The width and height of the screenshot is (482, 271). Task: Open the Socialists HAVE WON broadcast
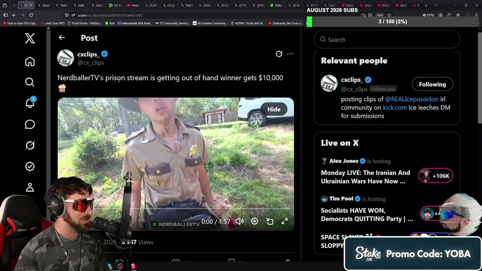[x=367, y=215]
